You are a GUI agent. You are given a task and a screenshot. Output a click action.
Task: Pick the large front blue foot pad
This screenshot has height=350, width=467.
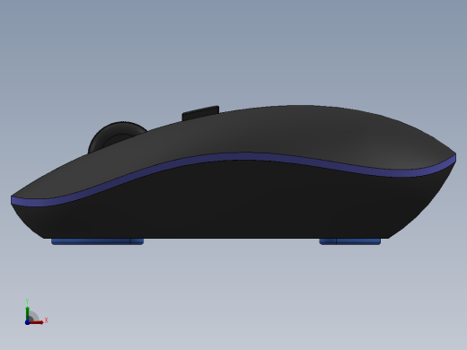91,241
